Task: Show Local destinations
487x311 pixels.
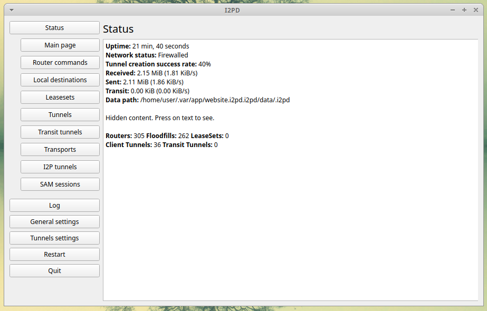Action: 60,80
